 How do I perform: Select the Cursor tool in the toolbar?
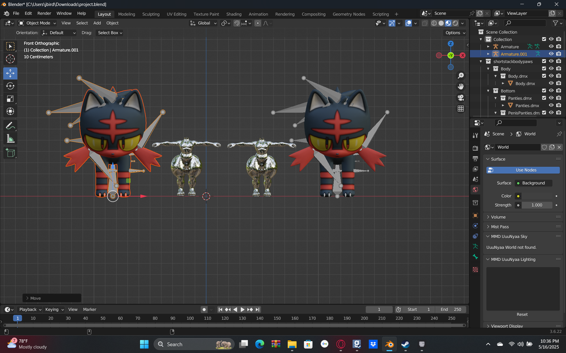[x=10, y=59]
